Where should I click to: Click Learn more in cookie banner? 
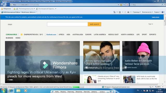(156, 17)
